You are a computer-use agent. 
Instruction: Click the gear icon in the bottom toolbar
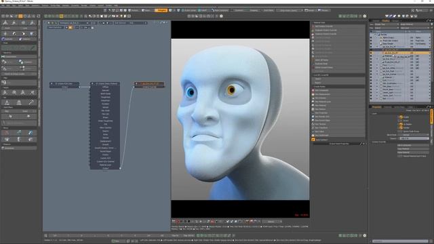click(365, 235)
